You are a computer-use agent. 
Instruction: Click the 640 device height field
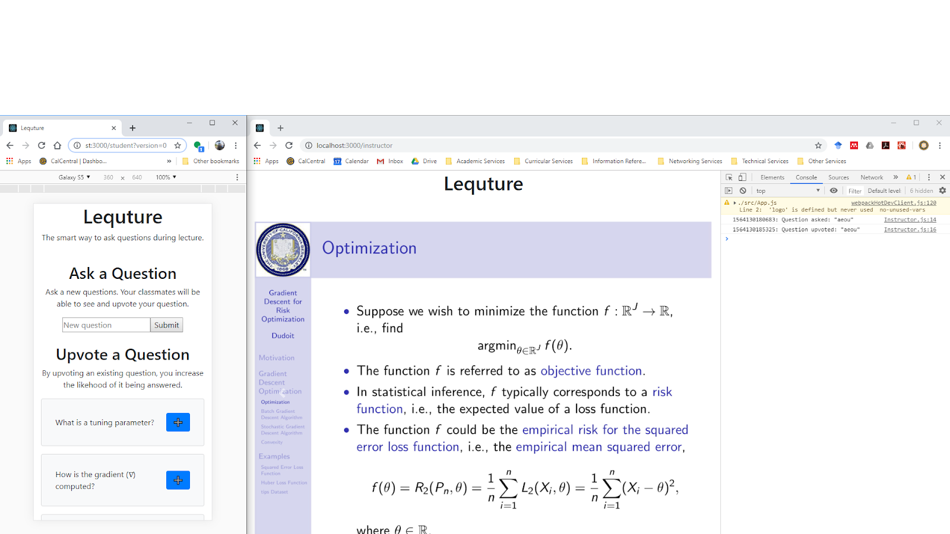[x=137, y=177]
